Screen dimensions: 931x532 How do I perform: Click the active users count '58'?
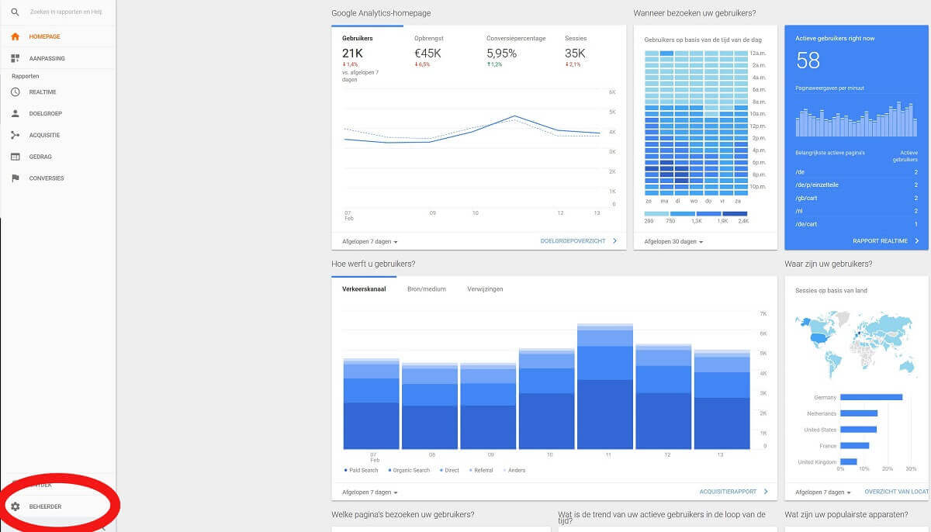pos(808,60)
